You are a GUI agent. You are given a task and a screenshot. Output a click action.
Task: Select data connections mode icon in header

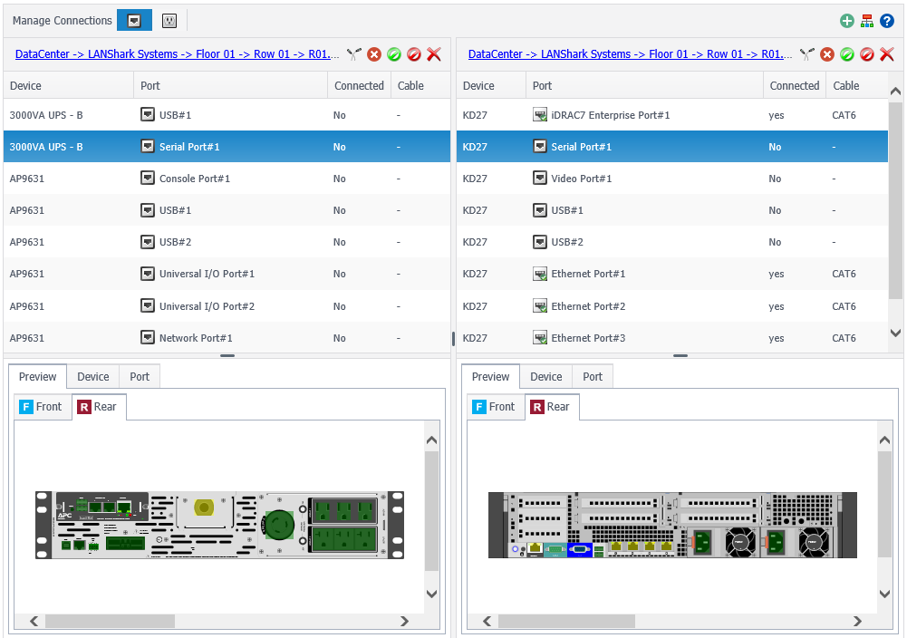point(134,21)
